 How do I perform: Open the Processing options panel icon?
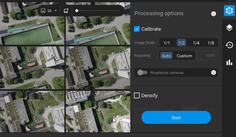click(229, 11)
